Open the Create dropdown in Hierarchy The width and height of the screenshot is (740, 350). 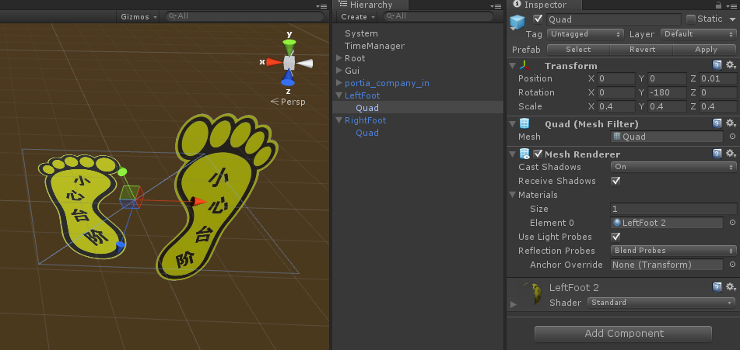tap(358, 16)
